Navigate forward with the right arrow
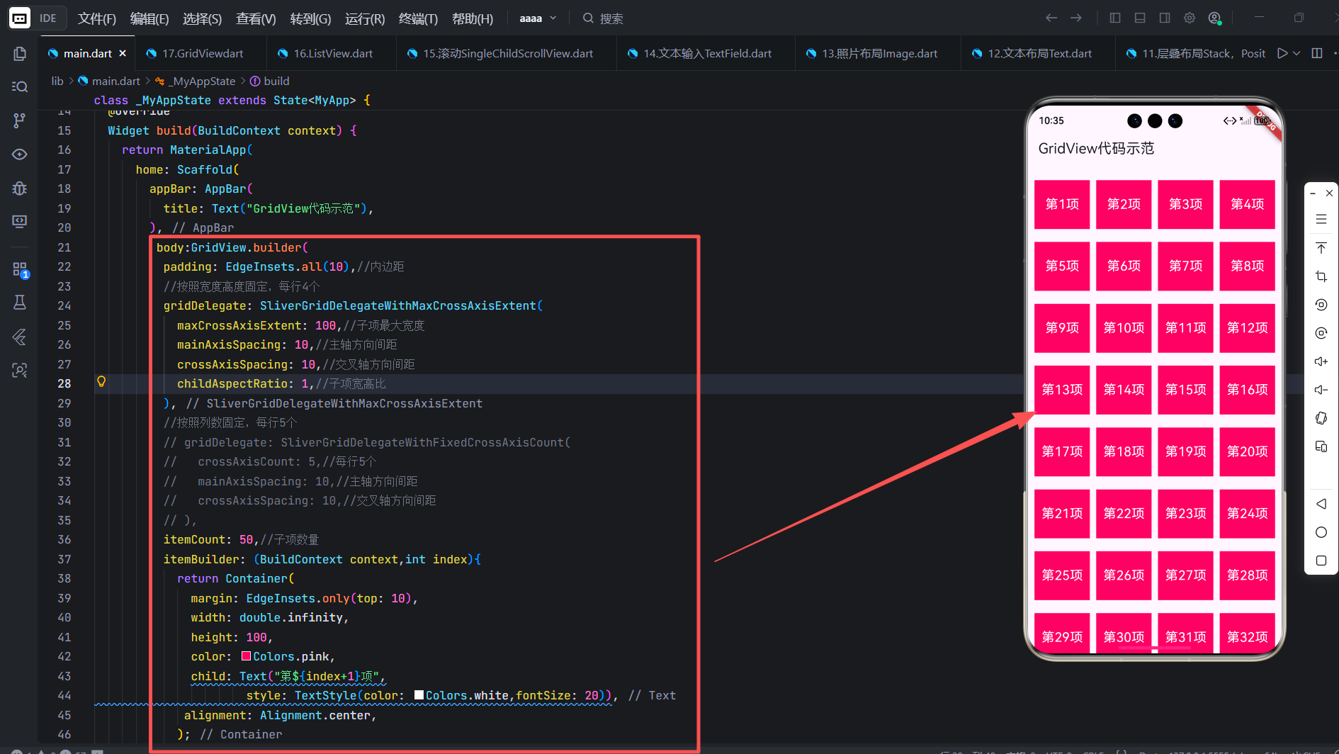The width and height of the screenshot is (1339, 754). [1076, 18]
